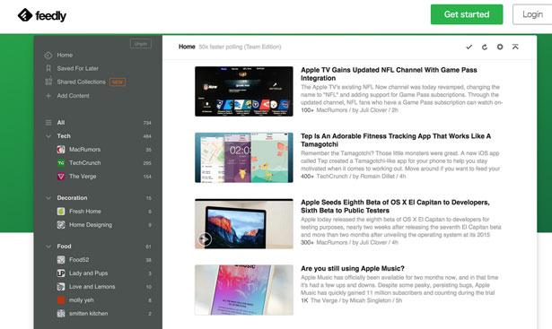Click the MacRumors feed icon
This screenshot has width=552, height=329.
click(x=61, y=150)
